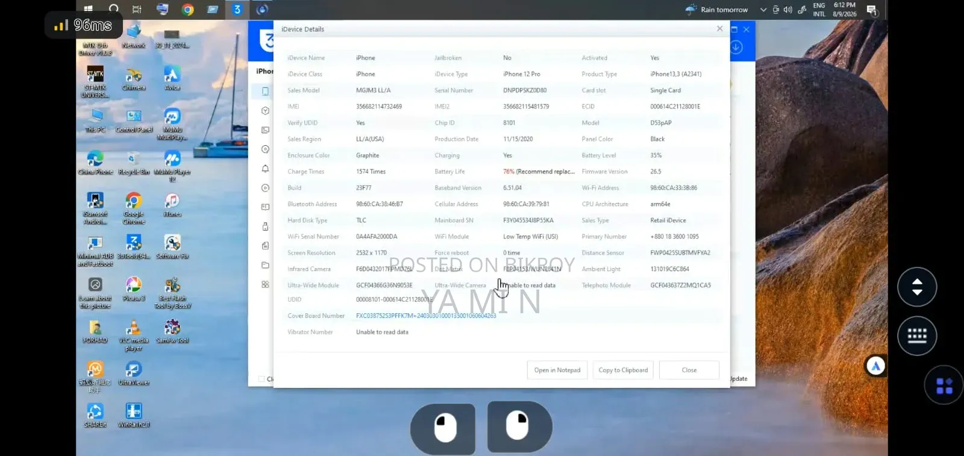Open the Minimal ADB and Fastboot shortcut
Screen dimensions: 964x456
(95, 251)
